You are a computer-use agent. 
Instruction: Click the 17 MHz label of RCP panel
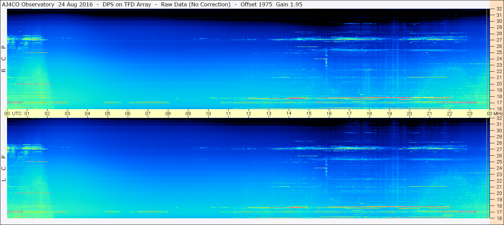point(499,102)
